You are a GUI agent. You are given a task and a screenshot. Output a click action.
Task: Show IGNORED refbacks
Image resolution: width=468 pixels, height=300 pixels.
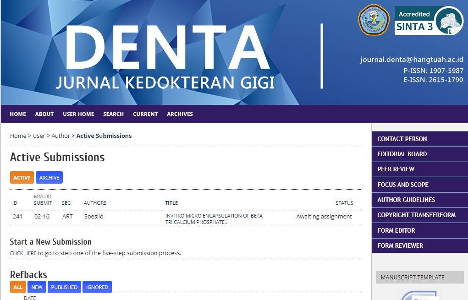pyautogui.click(x=97, y=287)
